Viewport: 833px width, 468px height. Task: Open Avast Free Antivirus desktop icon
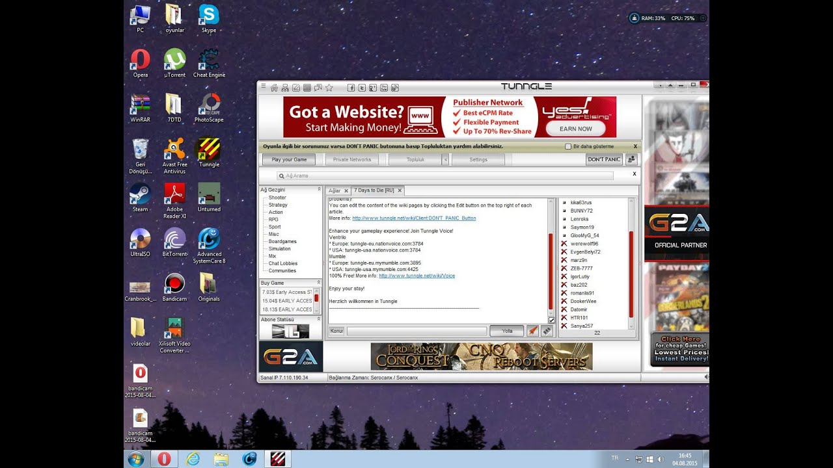coord(174,156)
